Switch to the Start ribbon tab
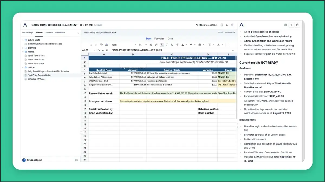This screenshot has height=182, width=325. click(148, 39)
